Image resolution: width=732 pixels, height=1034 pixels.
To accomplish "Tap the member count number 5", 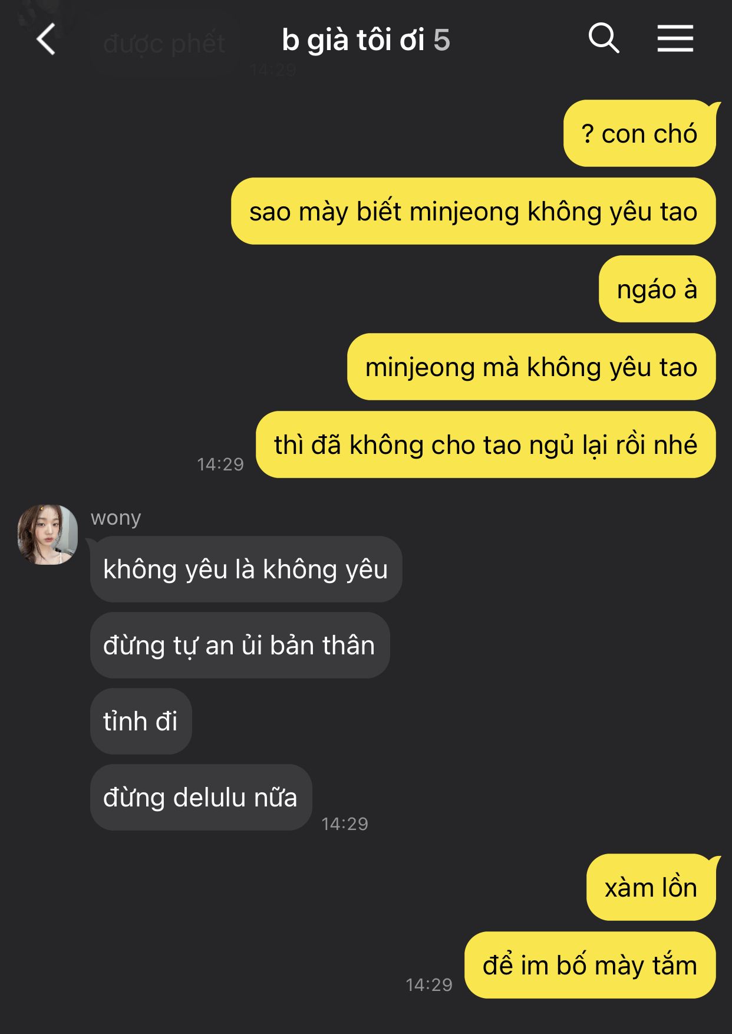I will [x=441, y=41].
